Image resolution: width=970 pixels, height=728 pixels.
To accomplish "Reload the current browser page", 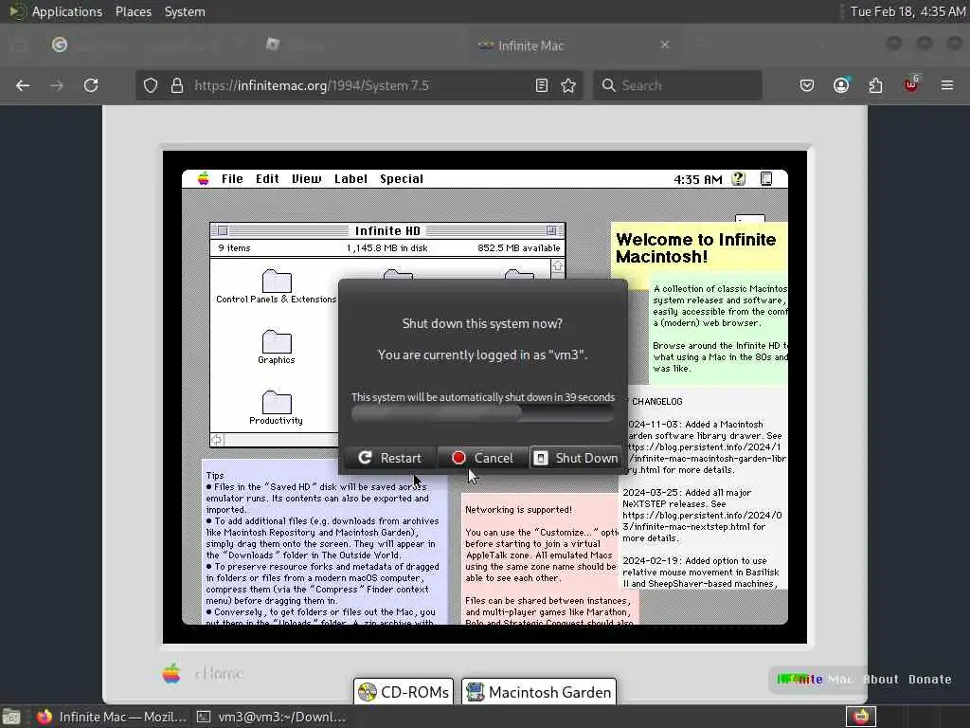I will pyautogui.click(x=91, y=85).
